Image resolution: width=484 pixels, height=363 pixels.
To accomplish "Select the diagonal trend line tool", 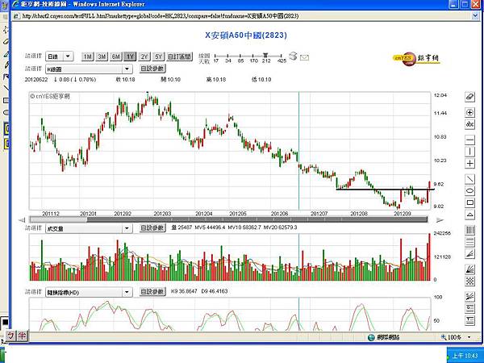I will pos(469,179).
